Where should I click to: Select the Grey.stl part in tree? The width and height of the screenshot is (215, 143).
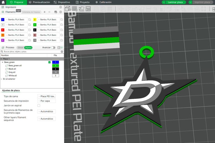pyautogui.click(x=12, y=72)
